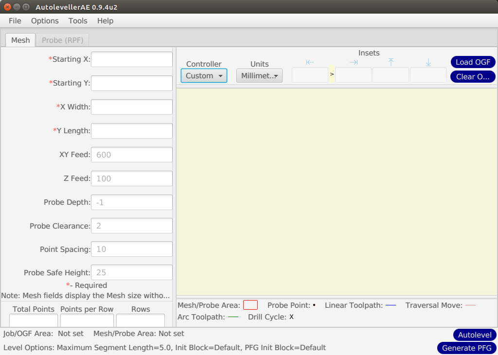Viewport: 498px width, 355px height.
Task: Switch to the Mesh tab
Action: tap(20, 40)
